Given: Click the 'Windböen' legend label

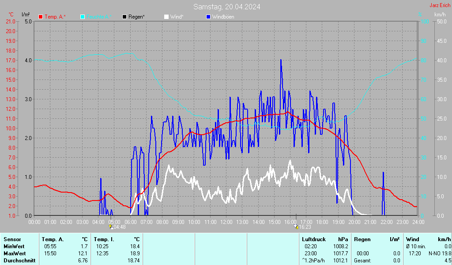Looking at the screenshot, I should pos(223,17).
